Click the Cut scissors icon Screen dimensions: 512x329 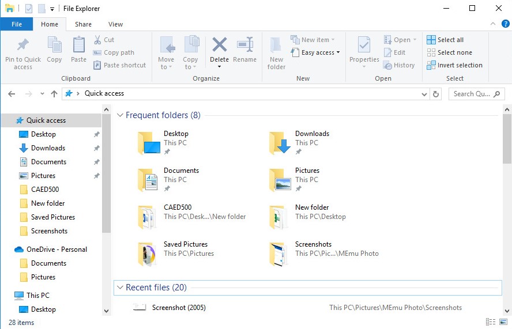[x=97, y=40]
